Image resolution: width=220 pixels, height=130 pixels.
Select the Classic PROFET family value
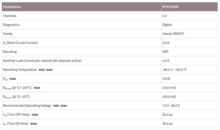click(x=173, y=34)
